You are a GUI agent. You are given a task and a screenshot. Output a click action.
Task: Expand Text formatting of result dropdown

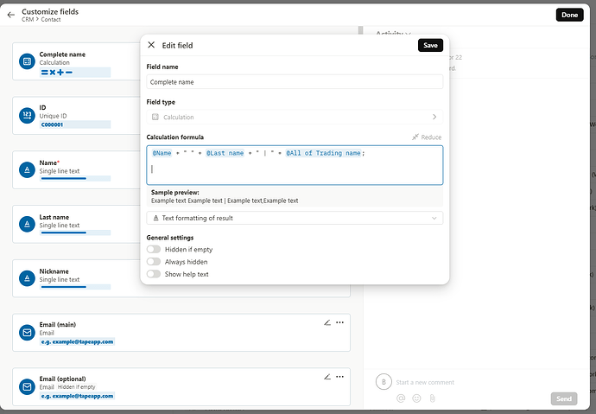[295, 218]
